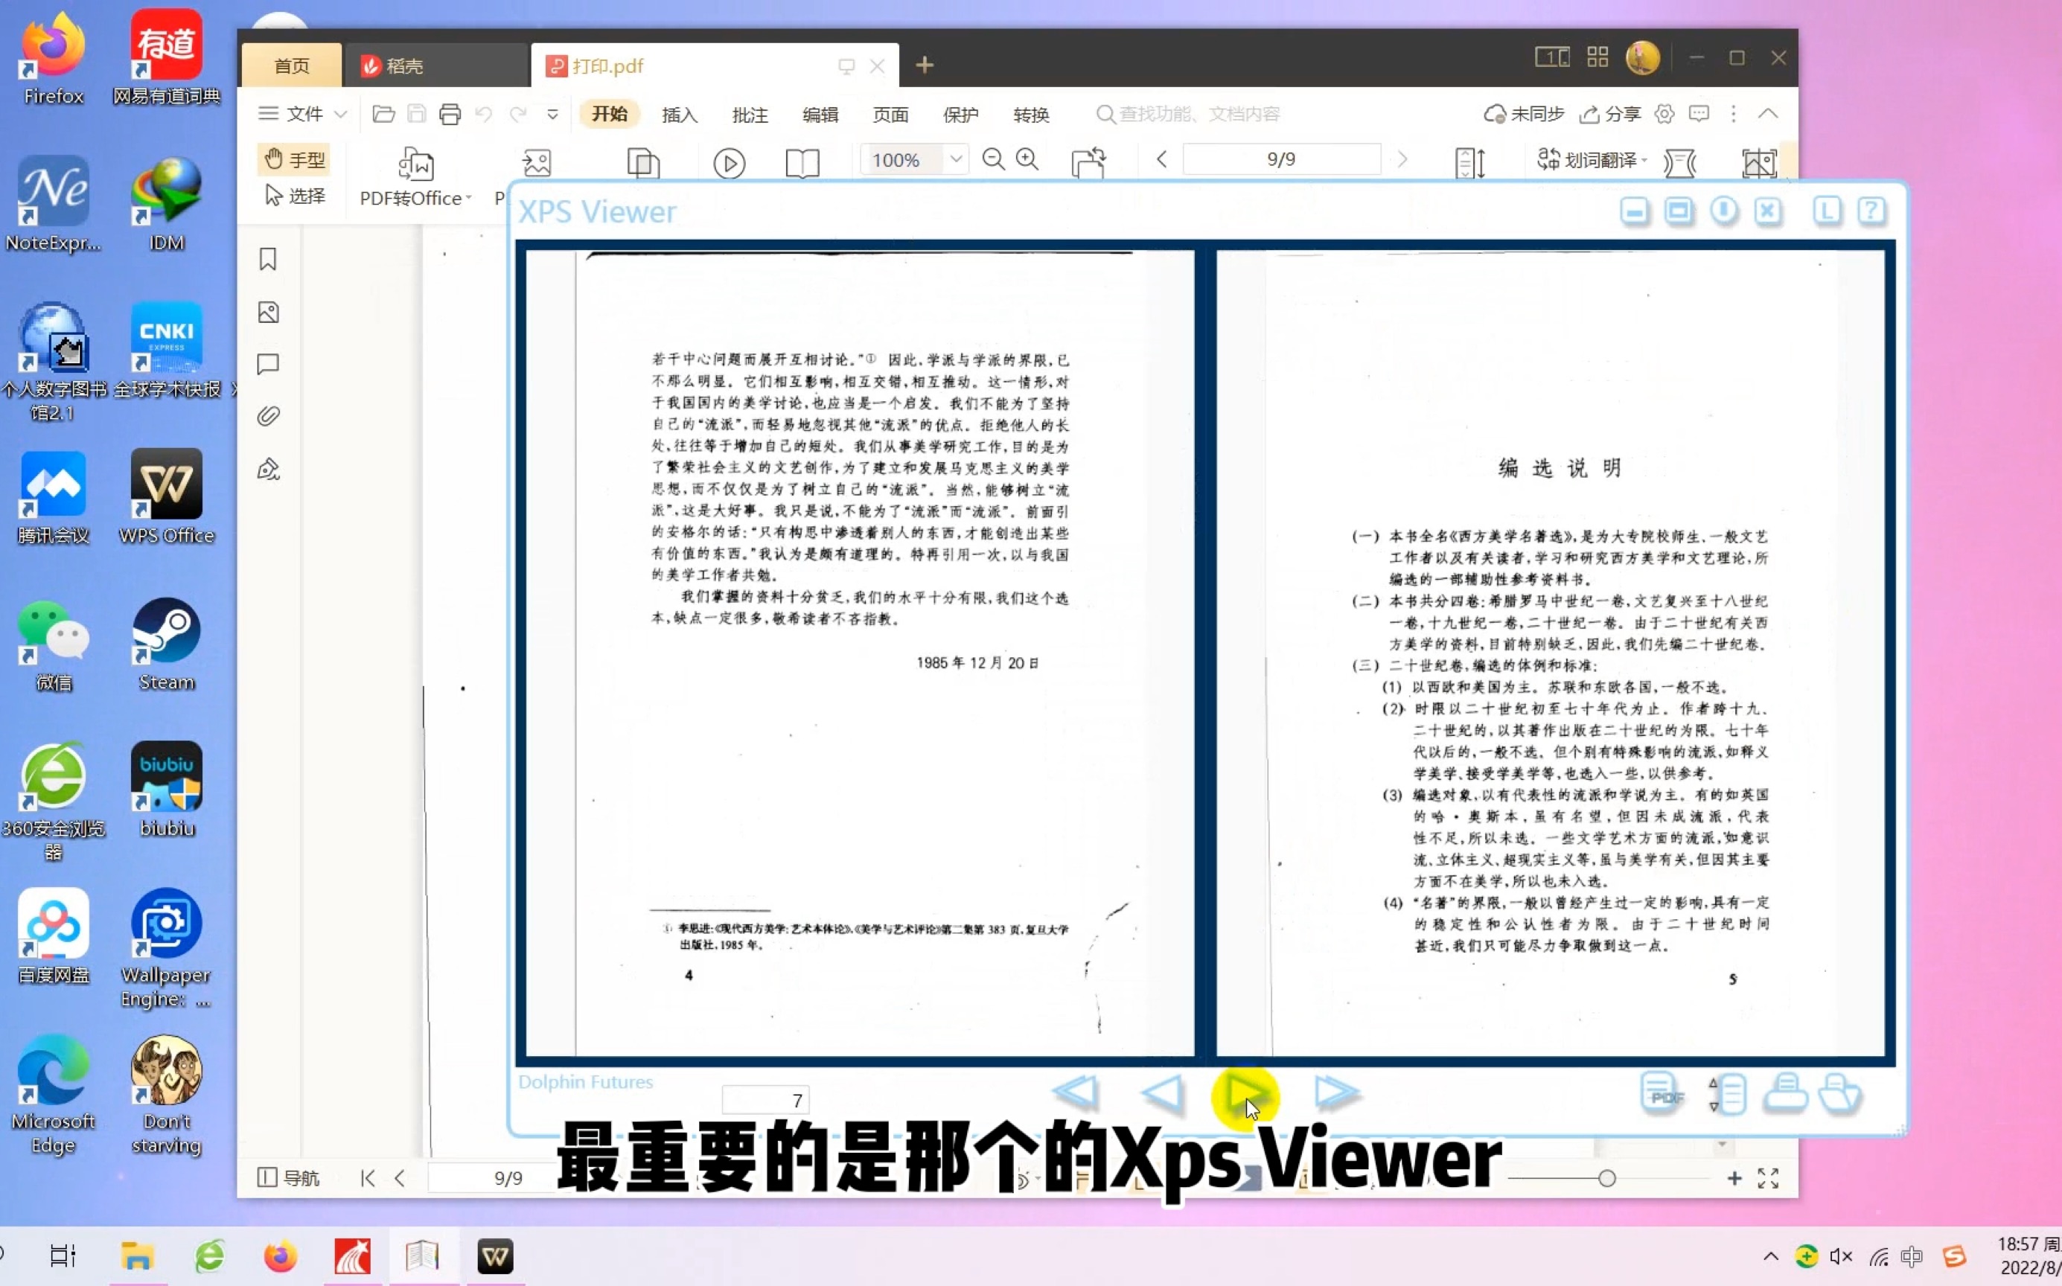The height and width of the screenshot is (1286, 2062).
Task: Expand the quick access toolbar customize arrow
Action: pyautogui.click(x=552, y=114)
